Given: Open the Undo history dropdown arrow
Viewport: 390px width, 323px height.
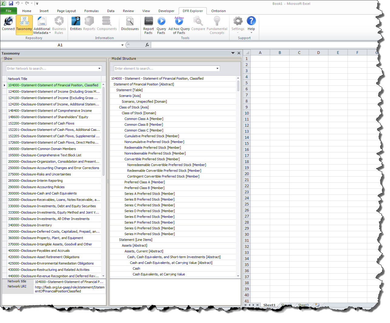Looking at the screenshot, I should point(22,3).
